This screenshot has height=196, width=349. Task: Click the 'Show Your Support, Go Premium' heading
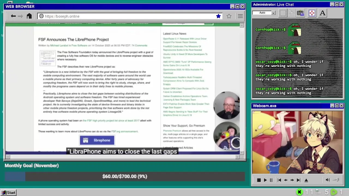(x=184, y=125)
